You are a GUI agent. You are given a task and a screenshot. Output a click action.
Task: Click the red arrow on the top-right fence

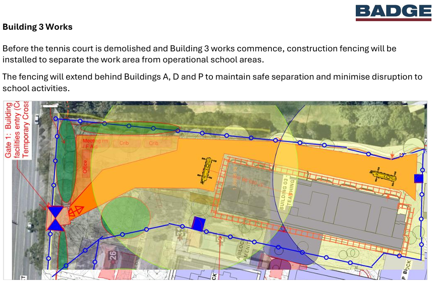click(x=392, y=155)
